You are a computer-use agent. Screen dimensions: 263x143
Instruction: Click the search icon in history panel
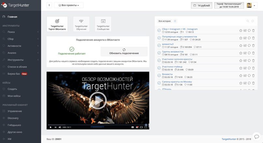click(x=248, y=21)
